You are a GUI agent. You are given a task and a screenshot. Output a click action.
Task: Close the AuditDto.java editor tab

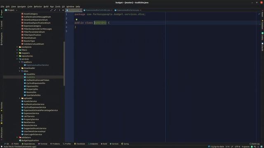coord(81,10)
